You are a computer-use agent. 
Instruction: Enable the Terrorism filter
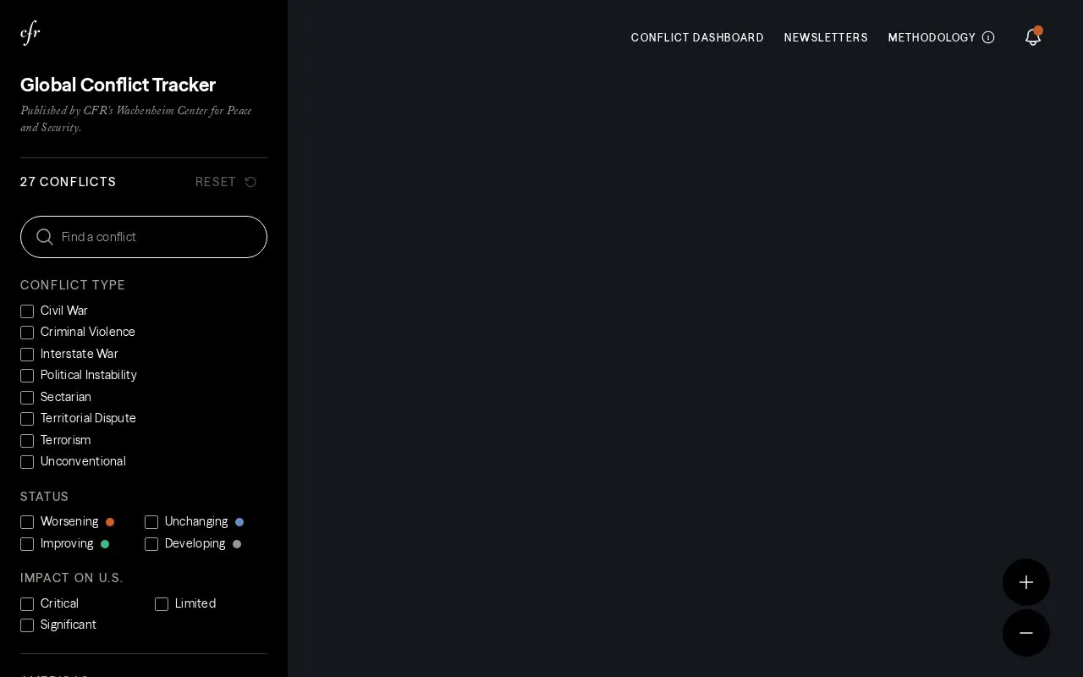pos(27,441)
